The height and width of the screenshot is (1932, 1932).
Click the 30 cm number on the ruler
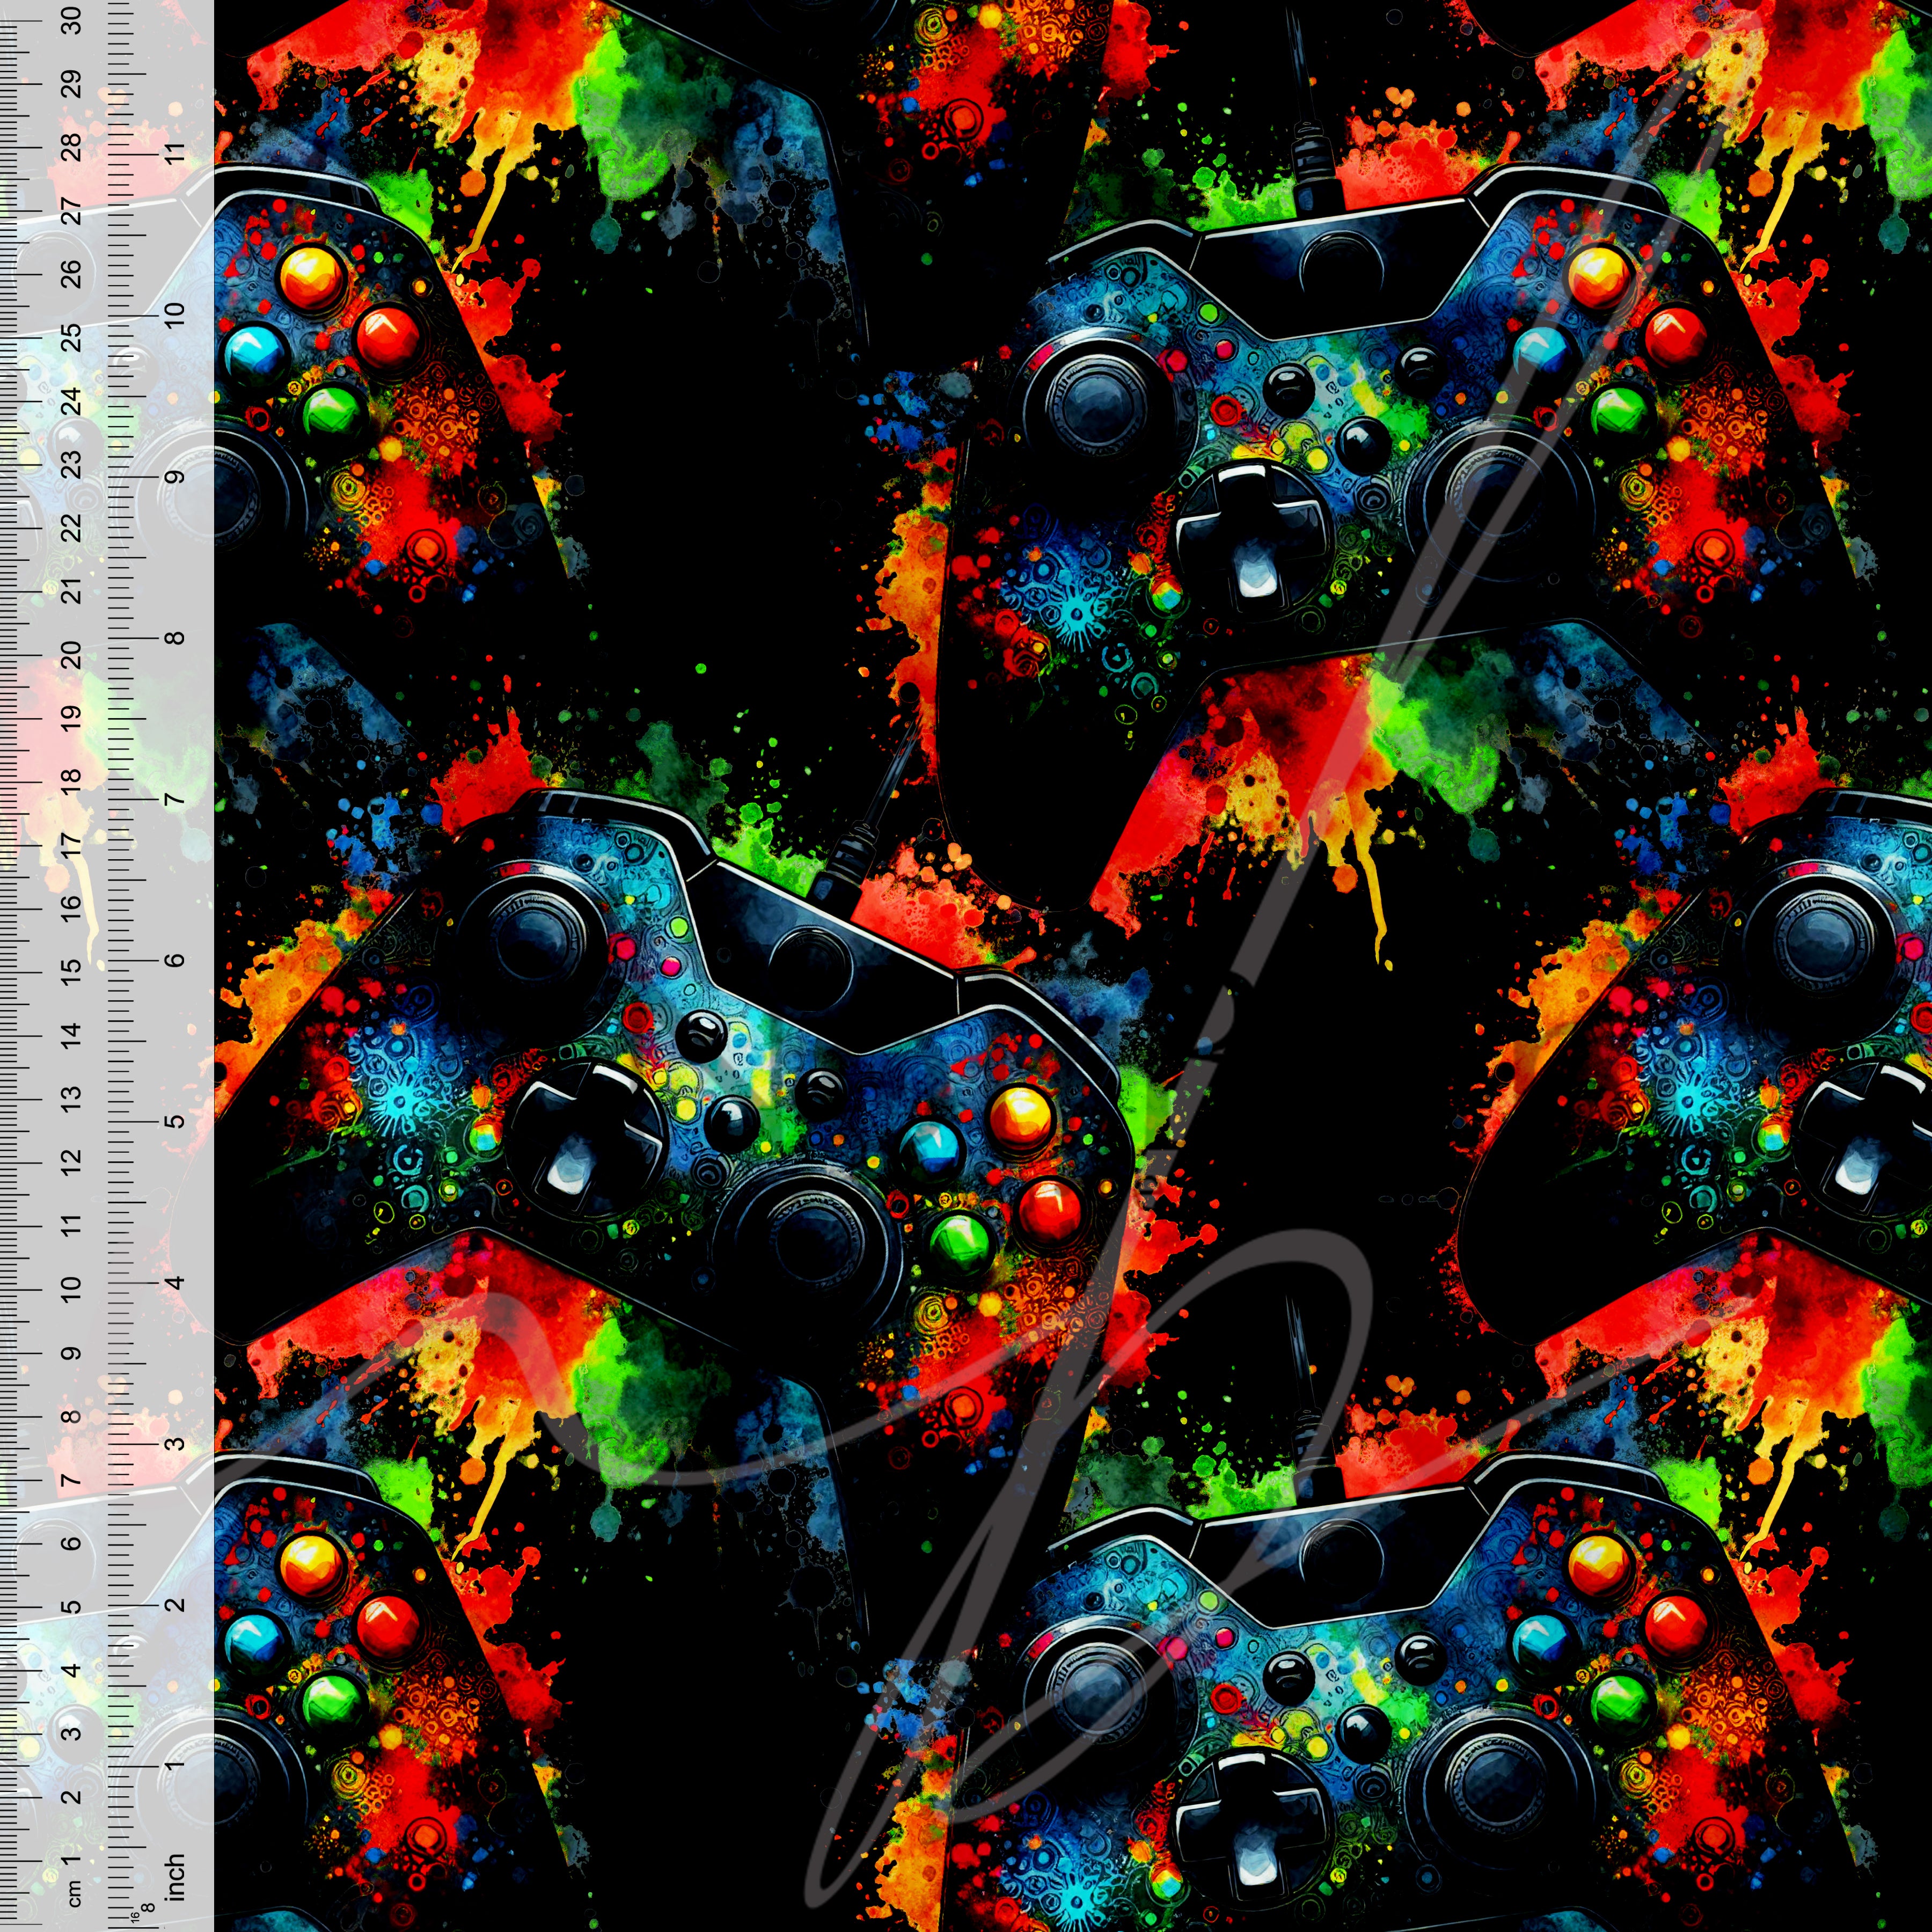tap(72, 20)
